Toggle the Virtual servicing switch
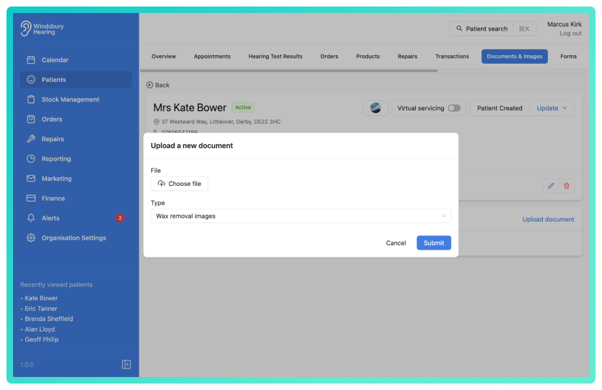This screenshot has width=602, height=390. [454, 108]
